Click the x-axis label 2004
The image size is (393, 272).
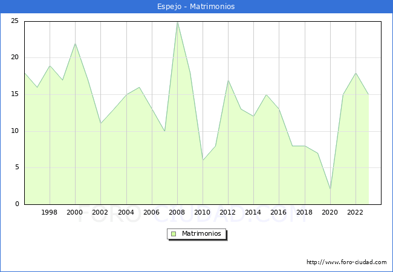pos(126,212)
